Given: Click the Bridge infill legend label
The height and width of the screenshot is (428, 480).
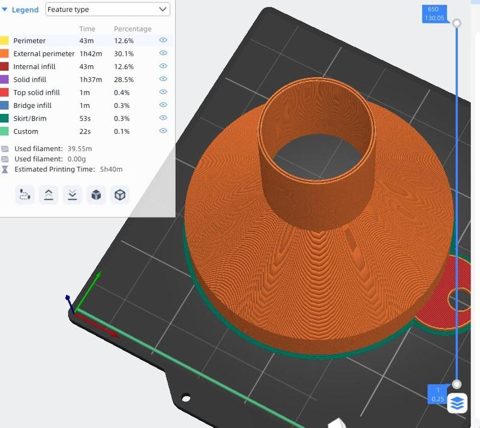Looking at the screenshot, I should point(32,106).
